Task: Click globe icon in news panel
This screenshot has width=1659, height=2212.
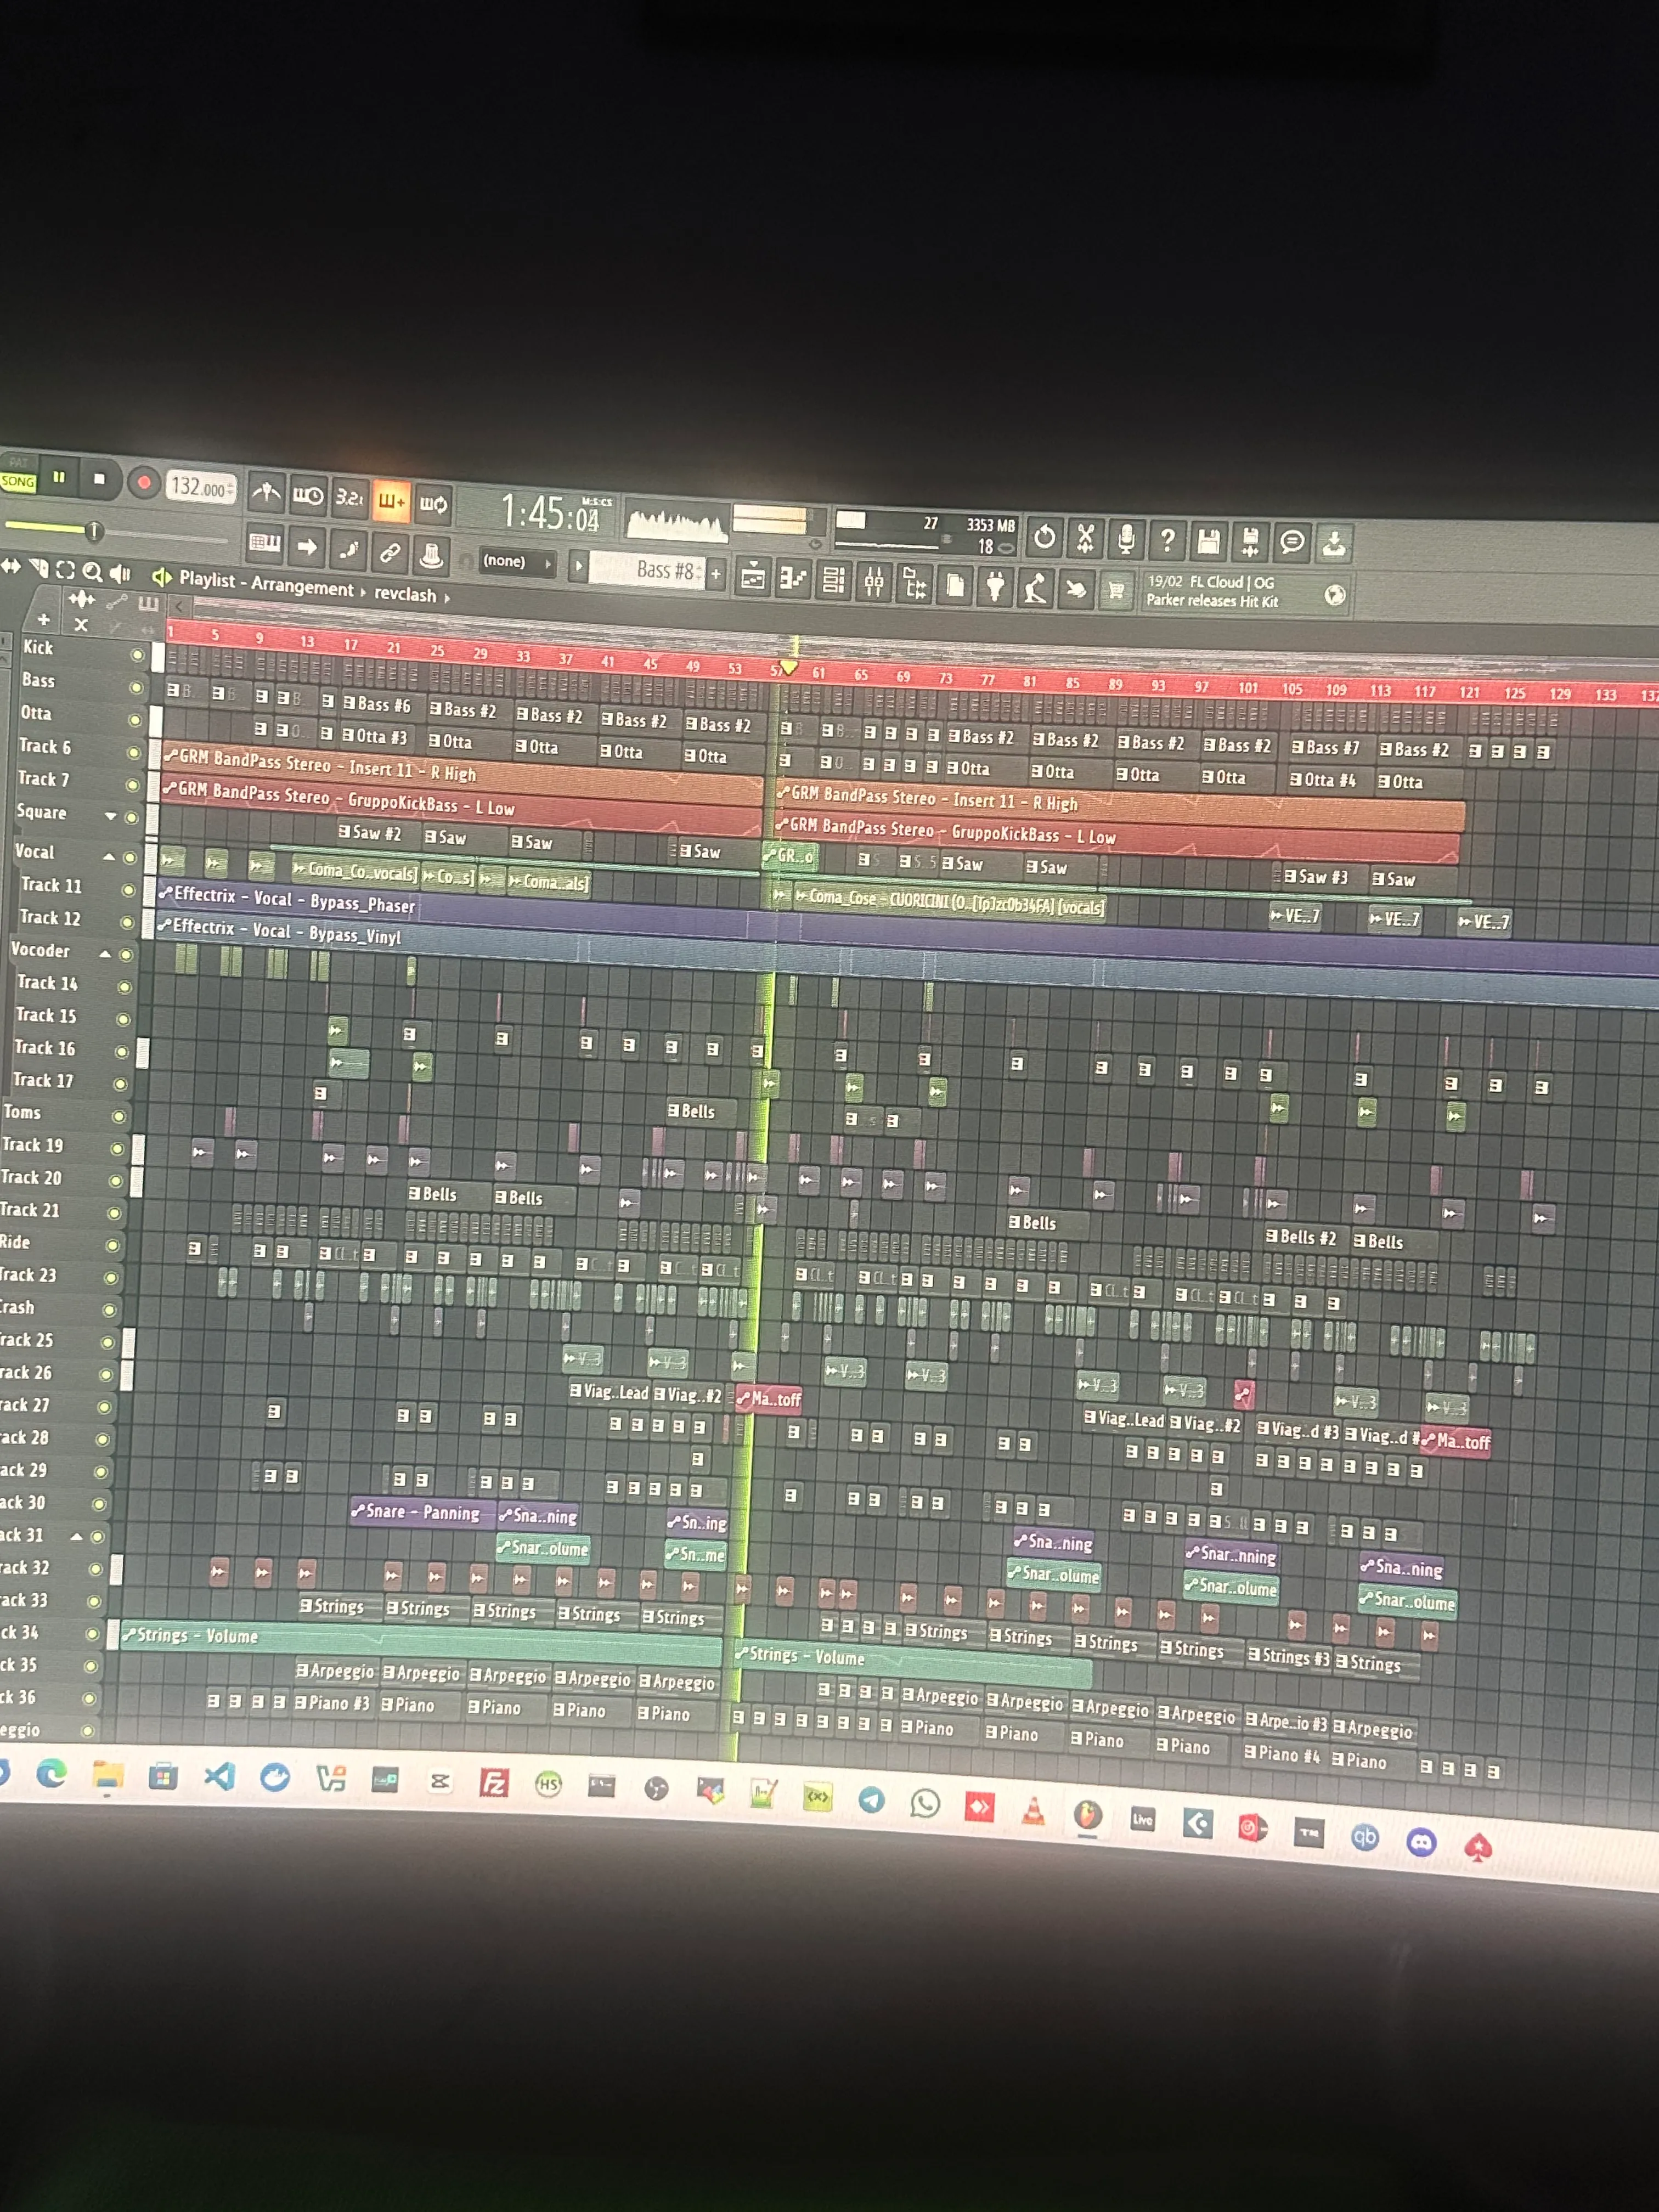Action: click(1335, 596)
